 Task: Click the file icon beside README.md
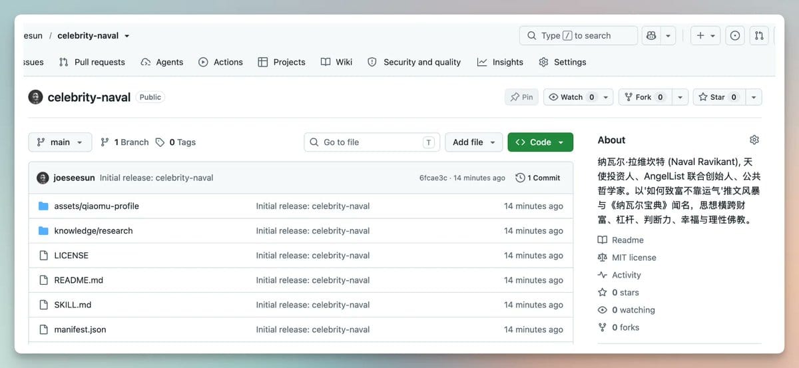(x=43, y=280)
